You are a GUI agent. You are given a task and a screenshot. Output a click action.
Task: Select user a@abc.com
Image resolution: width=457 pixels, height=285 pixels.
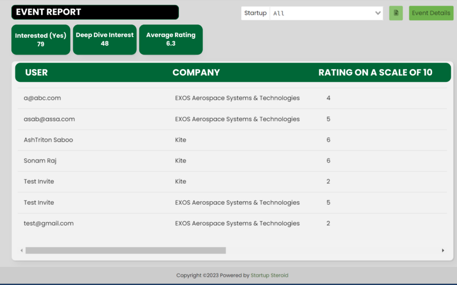pos(42,98)
